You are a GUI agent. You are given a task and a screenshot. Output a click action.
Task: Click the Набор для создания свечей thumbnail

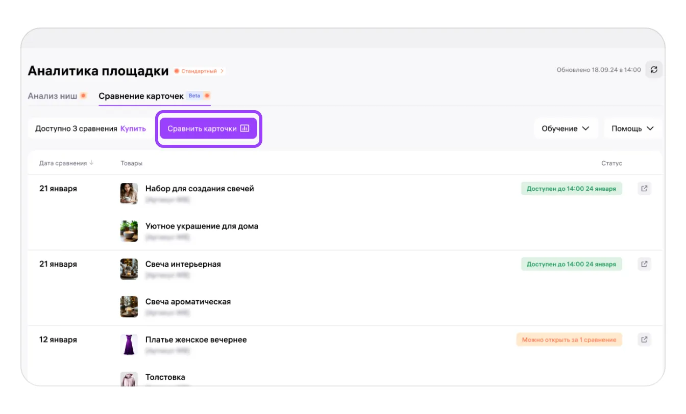[129, 194]
